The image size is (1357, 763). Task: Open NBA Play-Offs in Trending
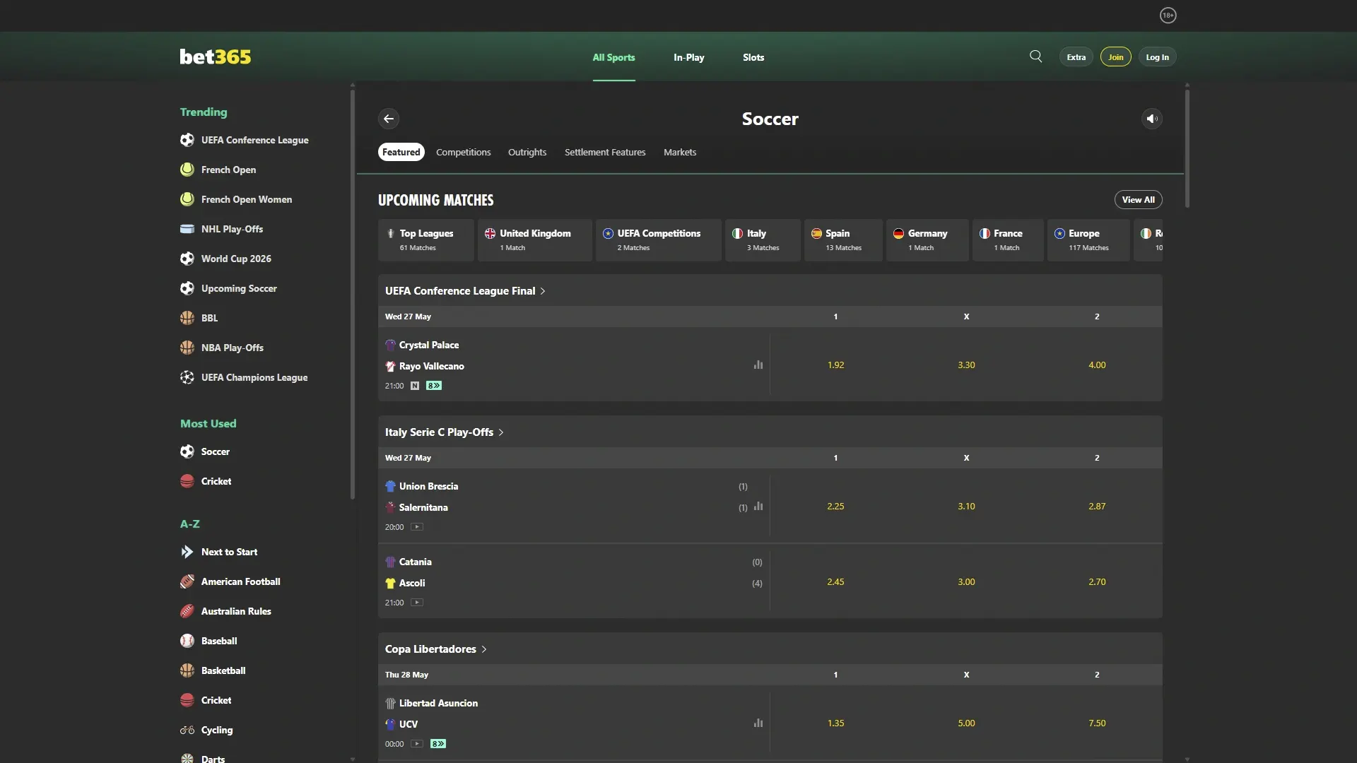coord(222,348)
